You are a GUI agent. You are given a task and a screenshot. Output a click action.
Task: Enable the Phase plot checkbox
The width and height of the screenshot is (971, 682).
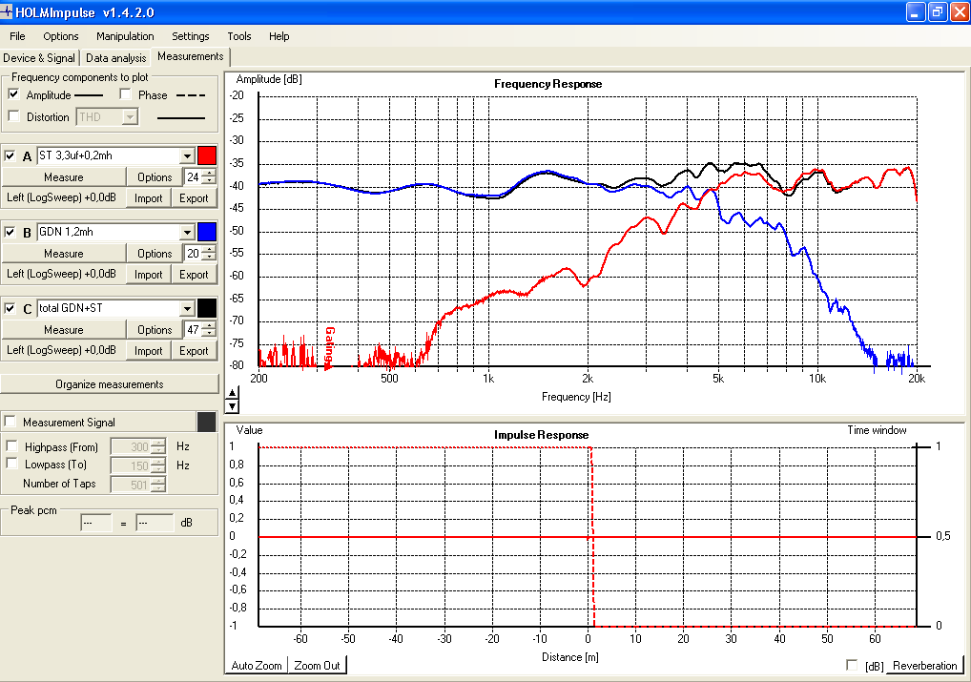pos(126,94)
